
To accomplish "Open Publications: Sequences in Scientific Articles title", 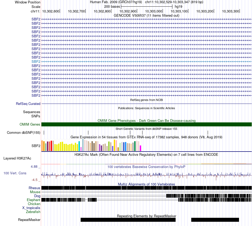I will [146, 108].
